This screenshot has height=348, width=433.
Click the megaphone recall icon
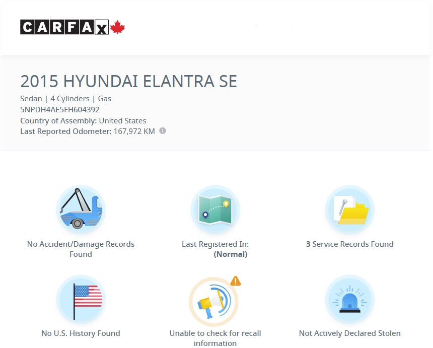213,302
